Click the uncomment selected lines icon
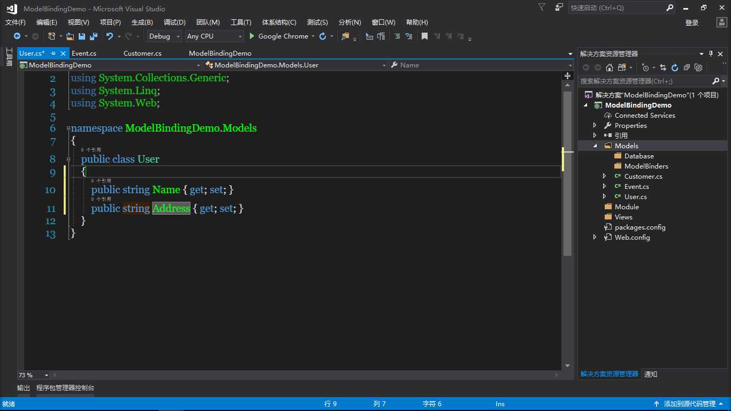731x411 pixels. [x=409, y=36]
